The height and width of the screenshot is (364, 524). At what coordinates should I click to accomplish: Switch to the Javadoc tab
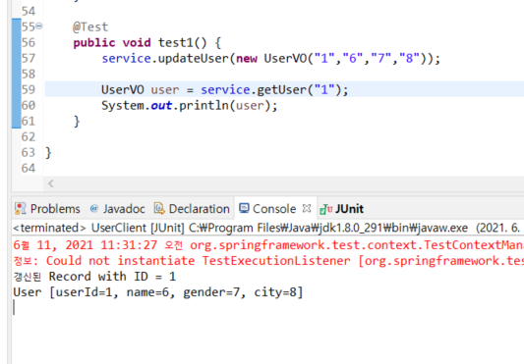pos(117,209)
